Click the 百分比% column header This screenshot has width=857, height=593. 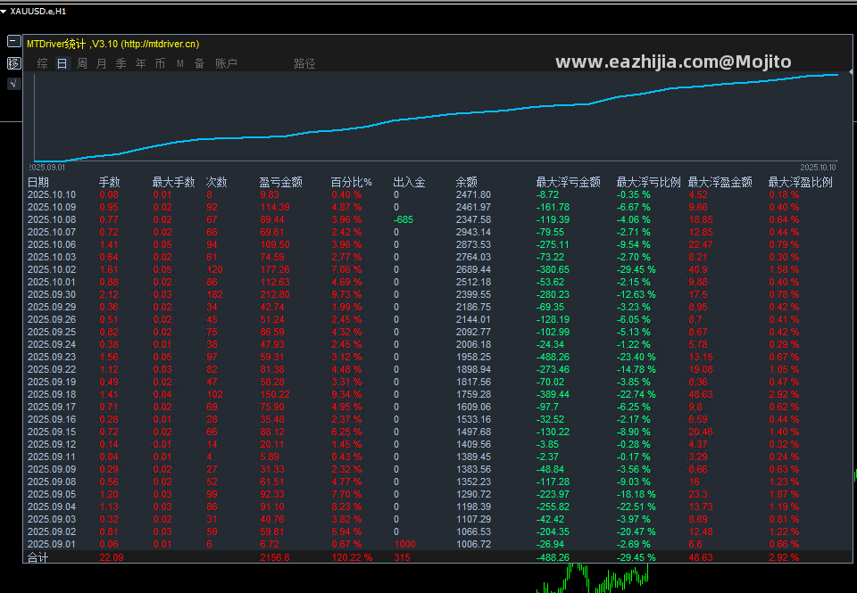pos(352,182)
